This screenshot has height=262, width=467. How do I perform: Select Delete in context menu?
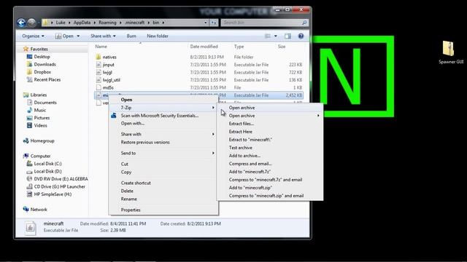pos(127,191)
